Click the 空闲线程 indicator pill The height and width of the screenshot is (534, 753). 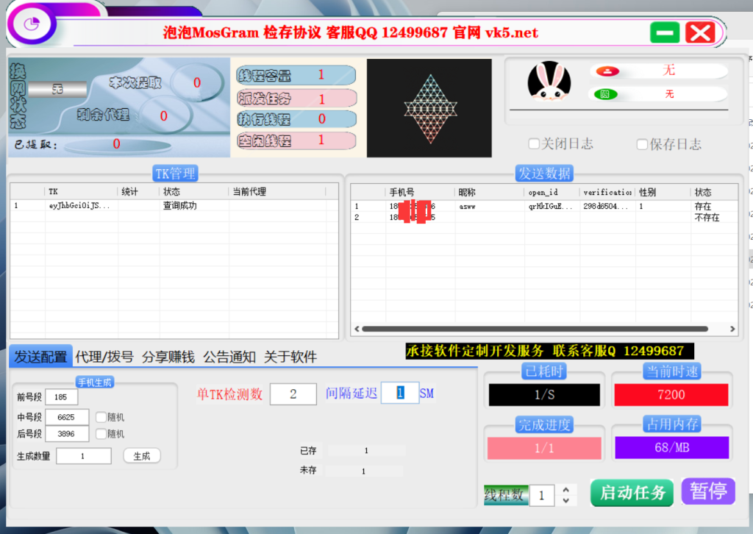(296, 140)
